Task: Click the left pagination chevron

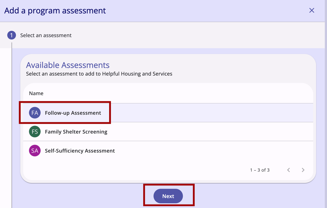Action: pyautogui.click(x=288, y=170)
